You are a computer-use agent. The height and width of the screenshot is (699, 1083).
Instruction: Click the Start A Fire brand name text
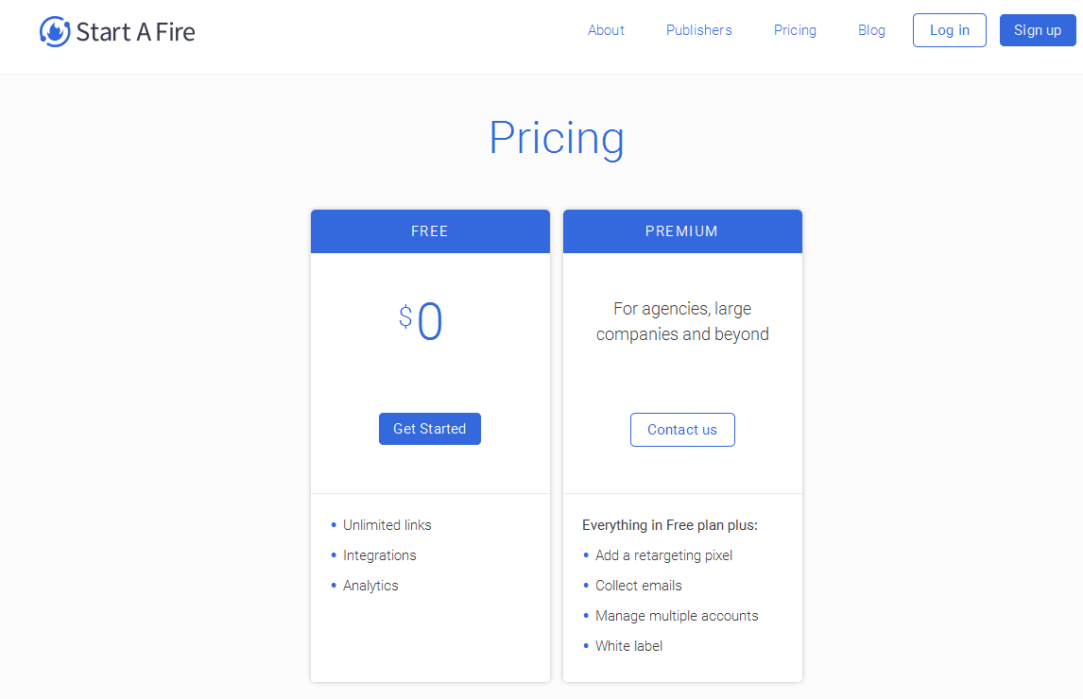coord(135,32)
